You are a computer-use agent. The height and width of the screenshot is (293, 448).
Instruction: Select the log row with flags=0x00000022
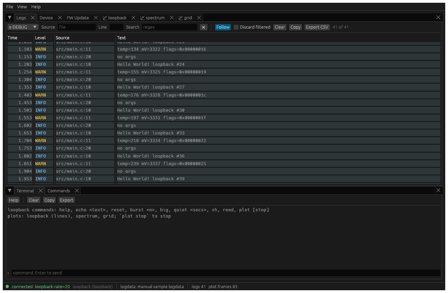tap(224, 141)
